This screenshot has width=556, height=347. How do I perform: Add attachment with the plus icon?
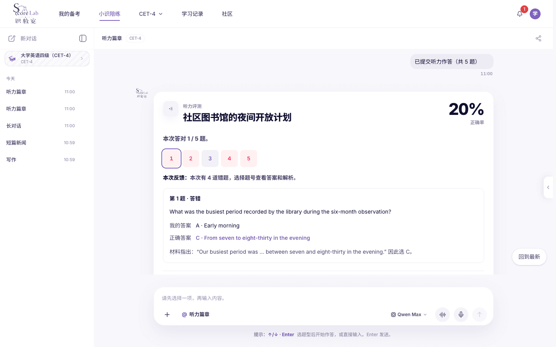click(x=167, y=315)
